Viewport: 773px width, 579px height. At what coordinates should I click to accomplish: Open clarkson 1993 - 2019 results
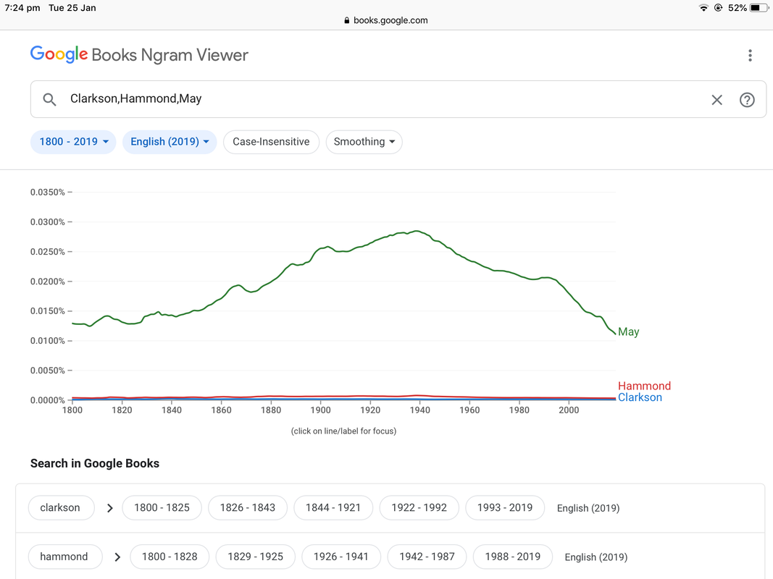point(505,507)
